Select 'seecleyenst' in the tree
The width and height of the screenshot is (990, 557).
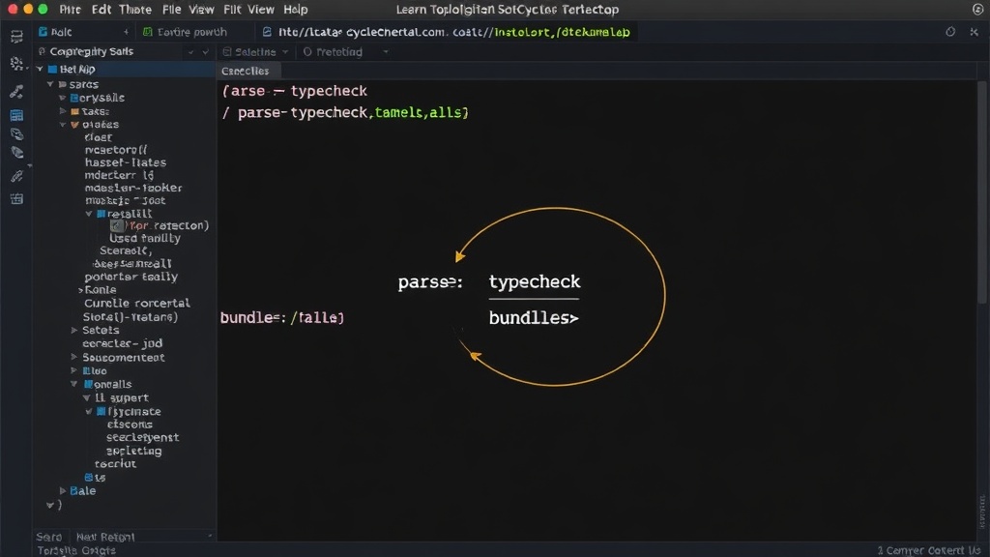(142, 437)
